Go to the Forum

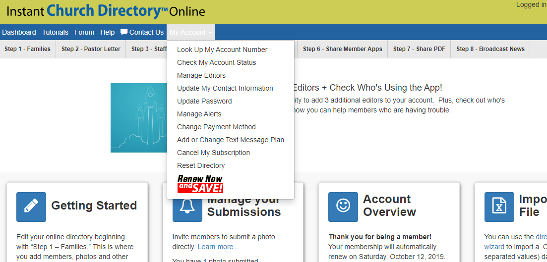click(x=84, y=32)
